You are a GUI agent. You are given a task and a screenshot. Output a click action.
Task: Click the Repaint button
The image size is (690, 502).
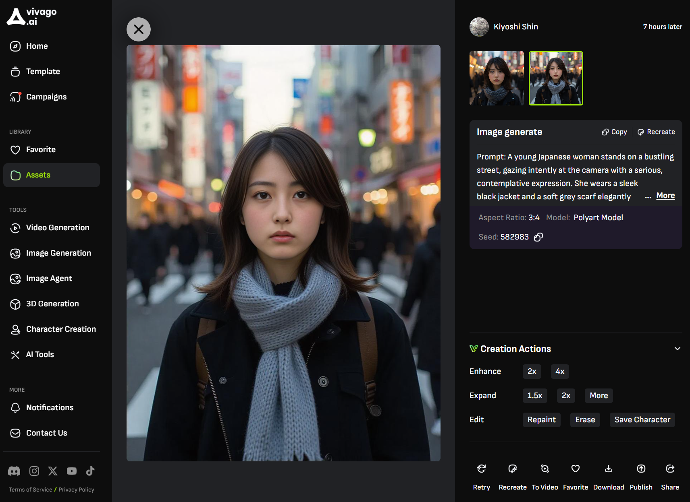[541, 420]
